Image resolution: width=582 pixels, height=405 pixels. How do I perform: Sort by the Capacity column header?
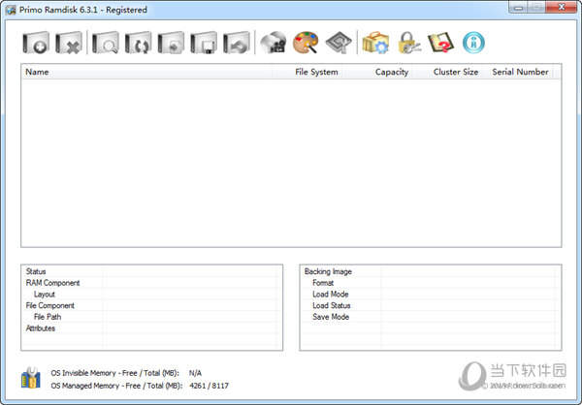click(x=391, y=72)
